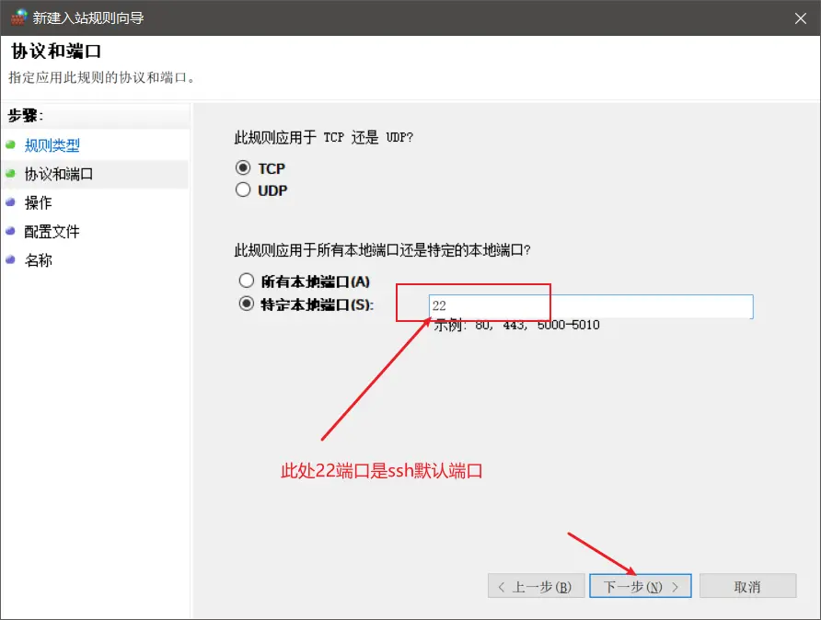Select 操作 step in sidebar
Screen dimensions: 821x620
[39, 203]
